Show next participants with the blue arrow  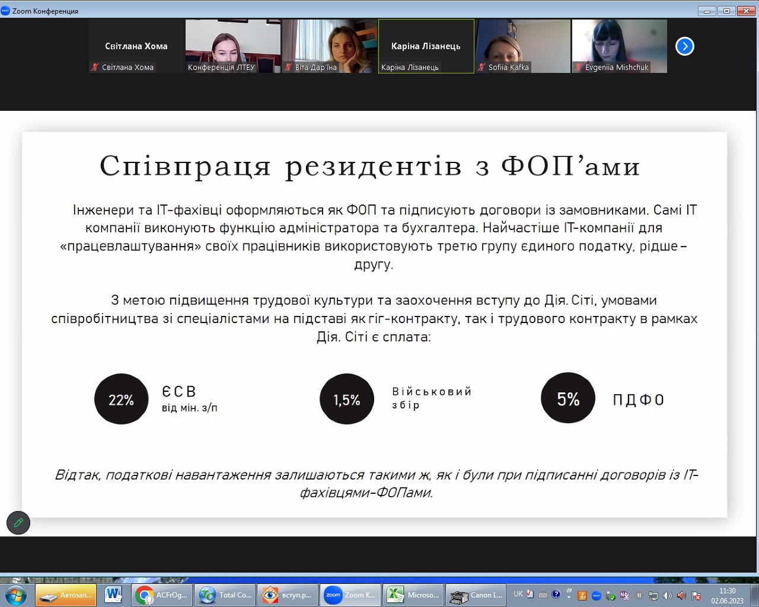[684, 46]
